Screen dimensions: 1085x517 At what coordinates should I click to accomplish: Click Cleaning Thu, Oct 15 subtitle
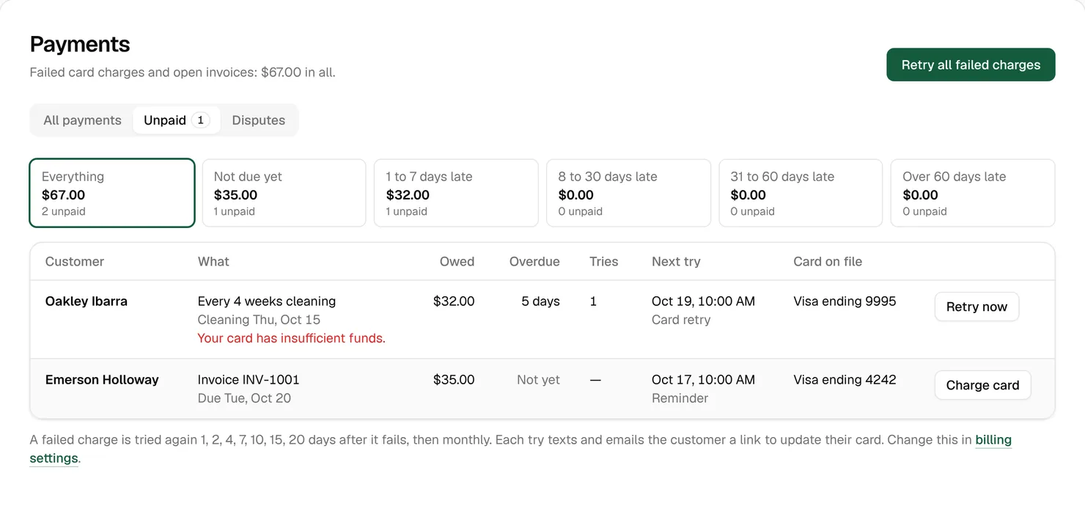(x=259, y=320)
